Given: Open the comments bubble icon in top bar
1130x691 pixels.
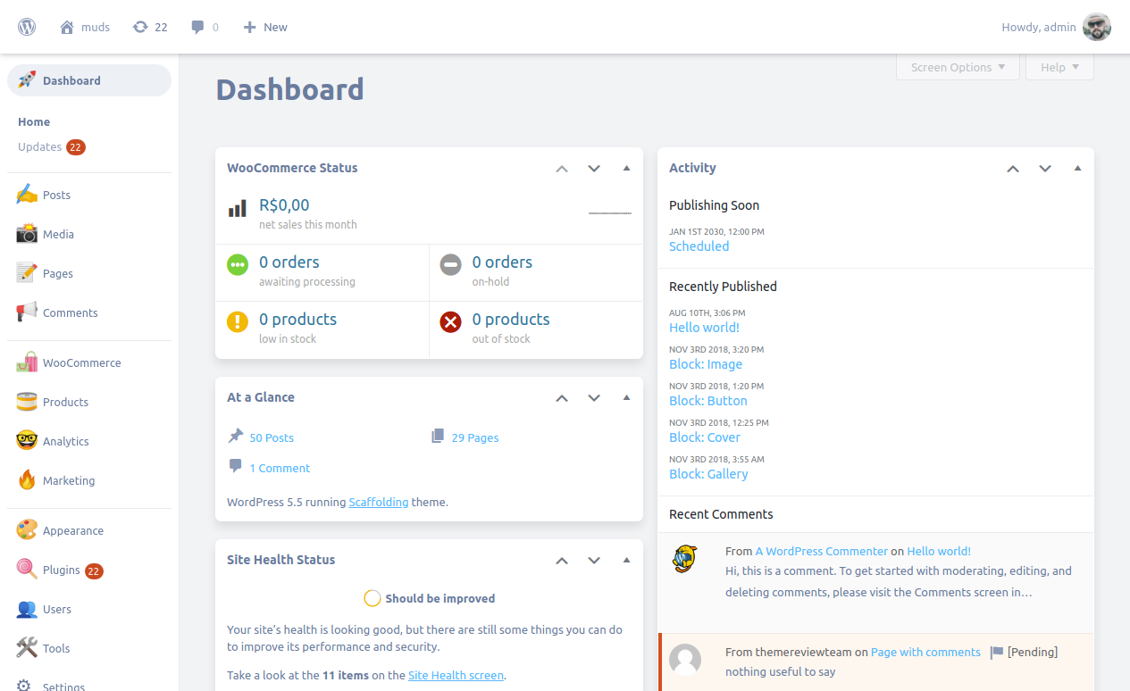Looking at the screenshot, I should coord(197,27).
